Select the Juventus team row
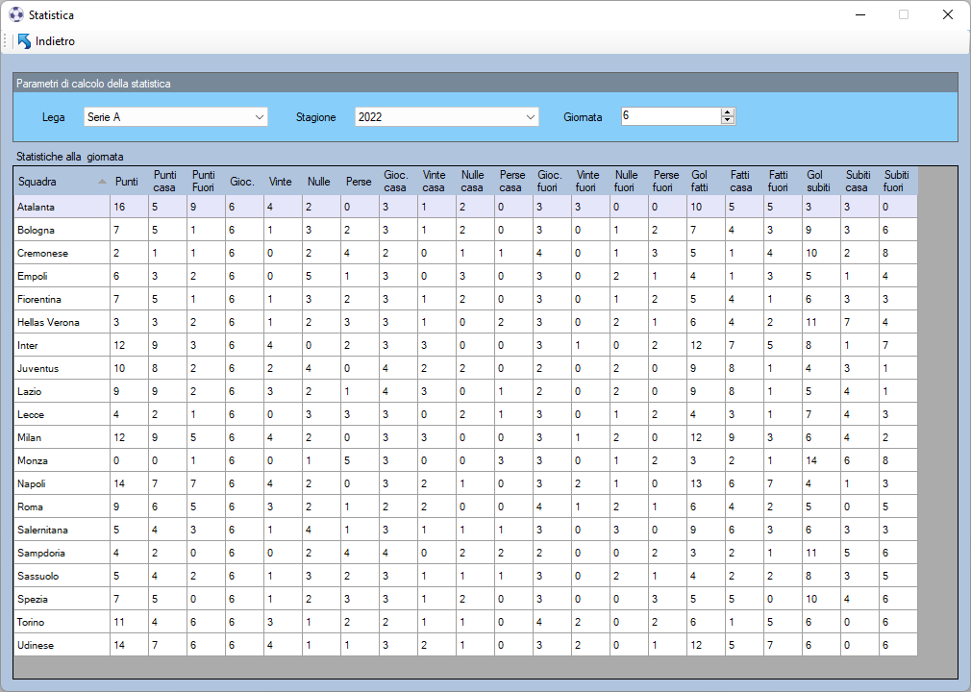This screenshot has height=692, width=971. coord(465,368)
